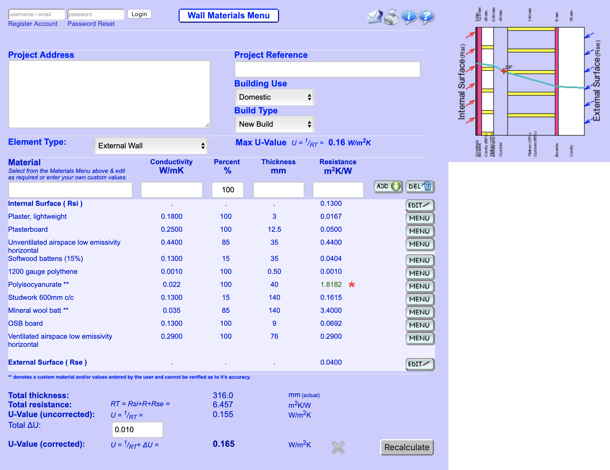610x470 pixels.
Task: Open the Wall Materials Menu
Action: pos(229,16)
